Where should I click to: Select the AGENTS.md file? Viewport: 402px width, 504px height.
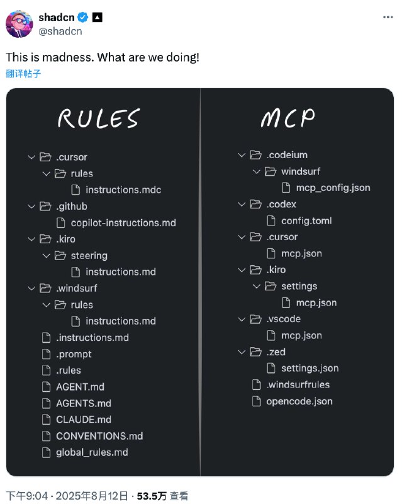click(84, 403)
